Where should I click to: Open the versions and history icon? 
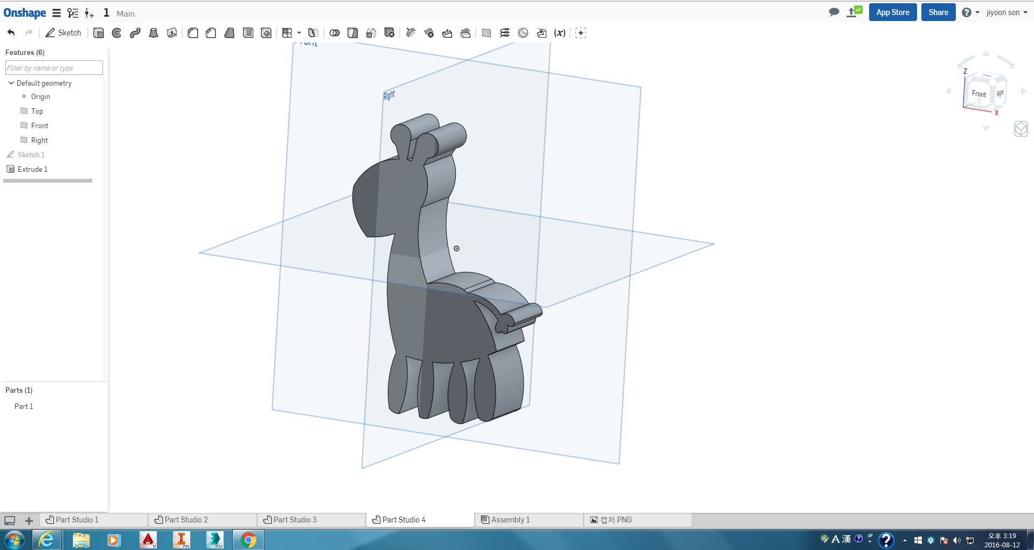coord(73,13)
